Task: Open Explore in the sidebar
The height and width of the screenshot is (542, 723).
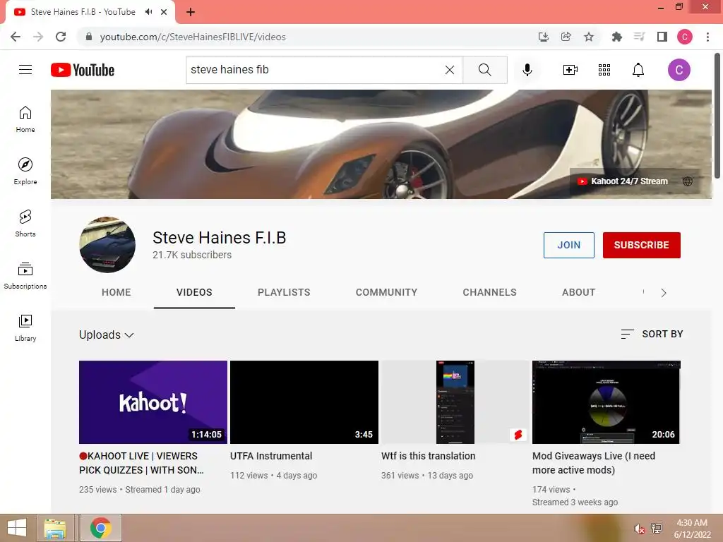Action: pos(25,171)
